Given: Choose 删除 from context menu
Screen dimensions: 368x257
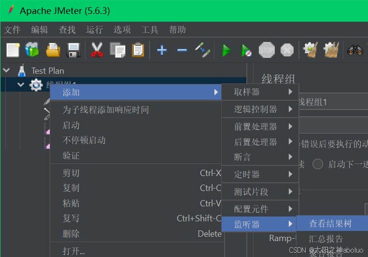Looking at the screenshot, I should 136,233.
